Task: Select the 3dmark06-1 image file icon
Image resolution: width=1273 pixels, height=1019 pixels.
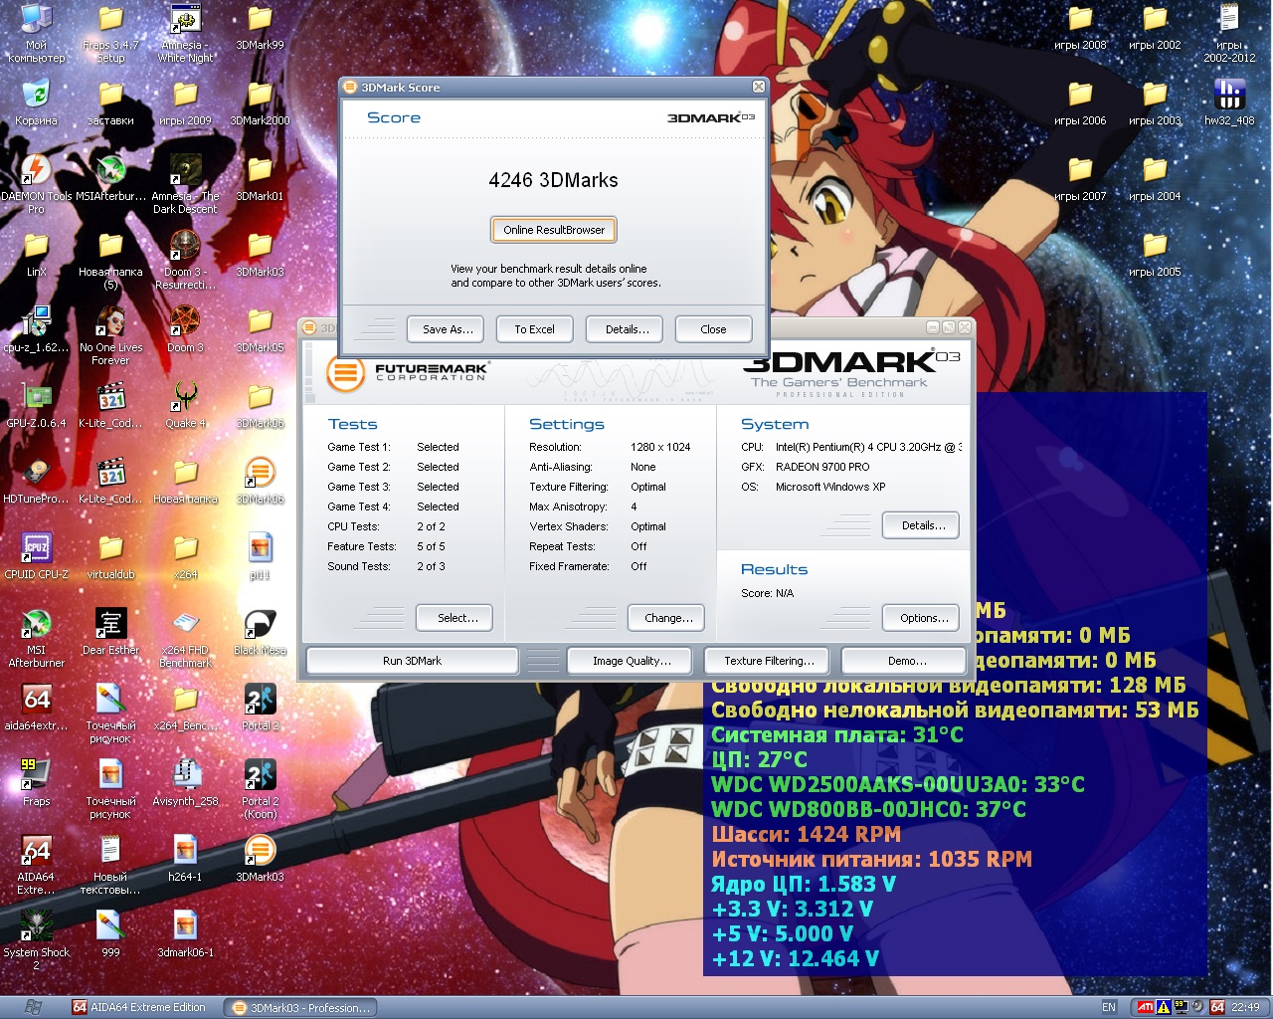Action: [x=185, y=932]
